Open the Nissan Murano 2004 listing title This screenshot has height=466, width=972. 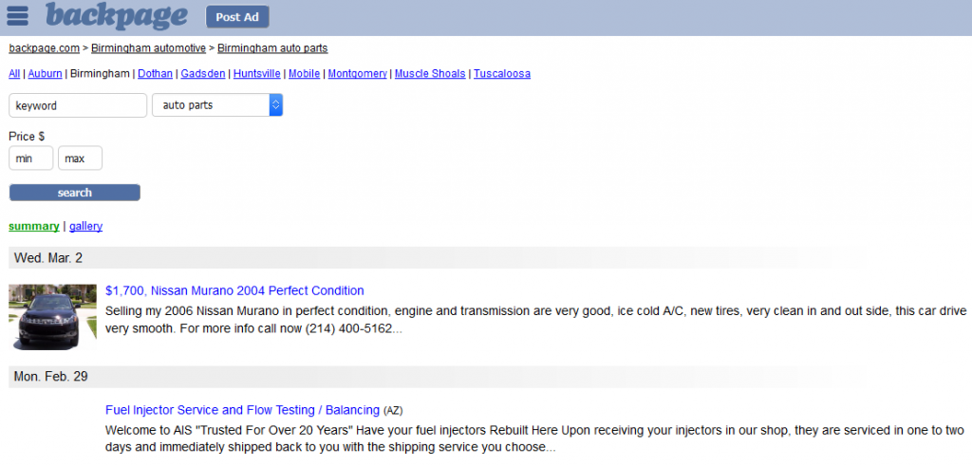(234, 290)
